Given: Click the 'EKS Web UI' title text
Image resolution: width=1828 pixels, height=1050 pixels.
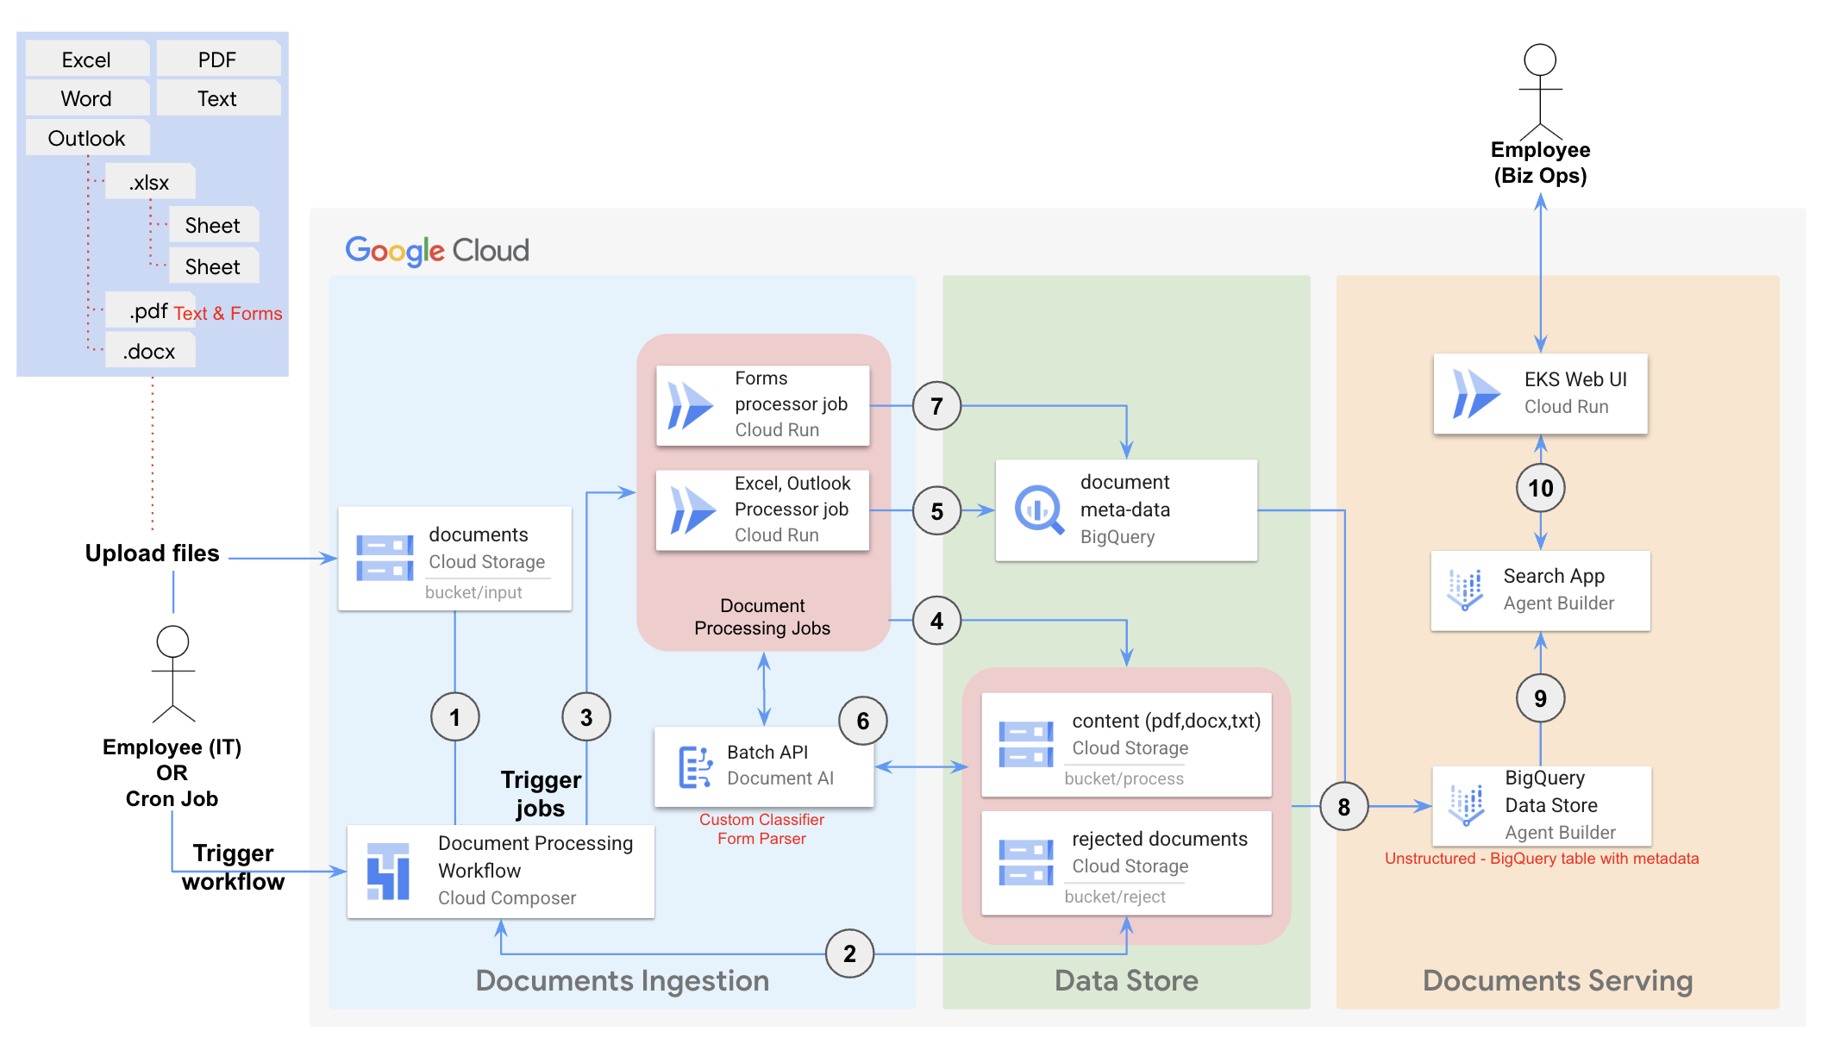Looking at the screenshot, I should click(1575, 379).
